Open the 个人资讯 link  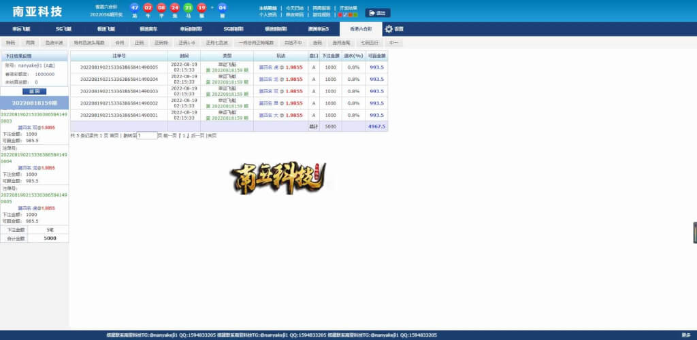268,15
